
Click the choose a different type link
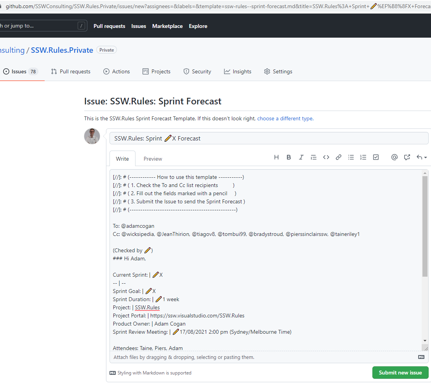285,118
